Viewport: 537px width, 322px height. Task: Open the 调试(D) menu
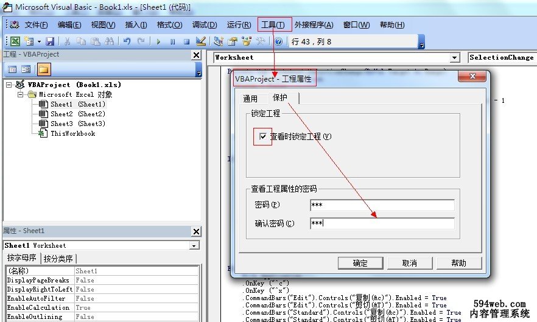pos(205,25)
